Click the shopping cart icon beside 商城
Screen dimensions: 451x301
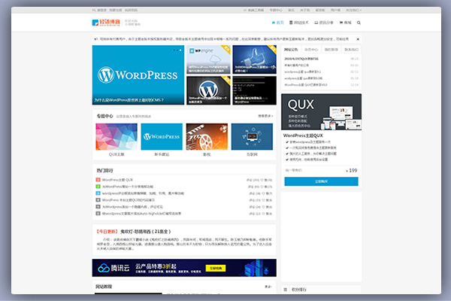point(341,23)
